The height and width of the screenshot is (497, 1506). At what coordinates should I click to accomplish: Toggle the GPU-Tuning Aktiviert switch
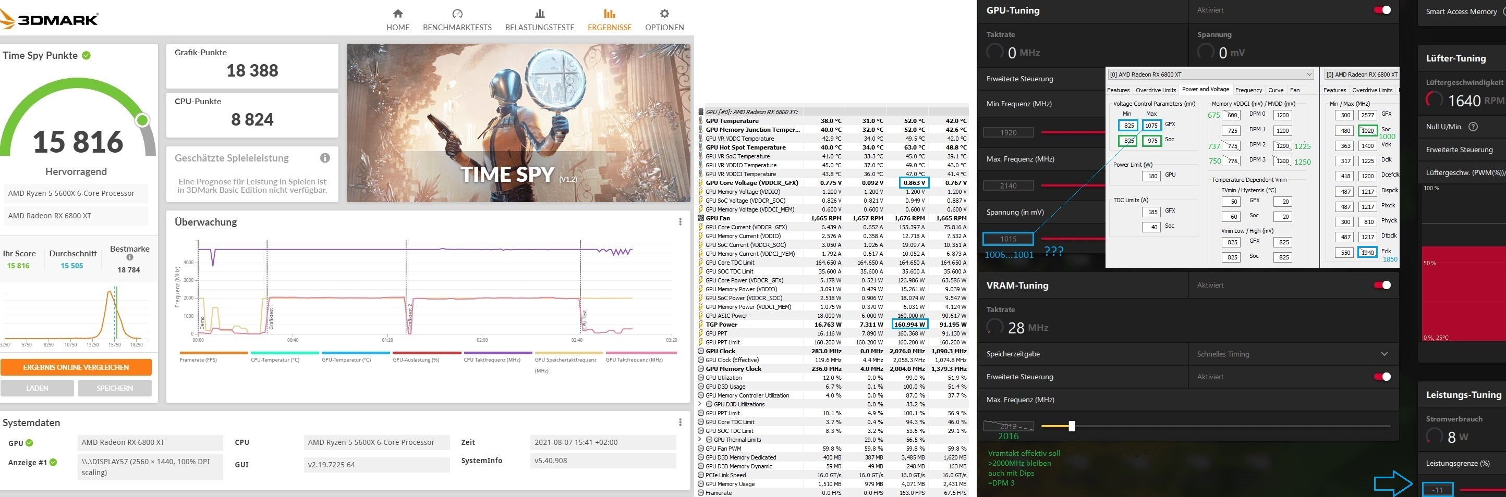point(1382,10)
